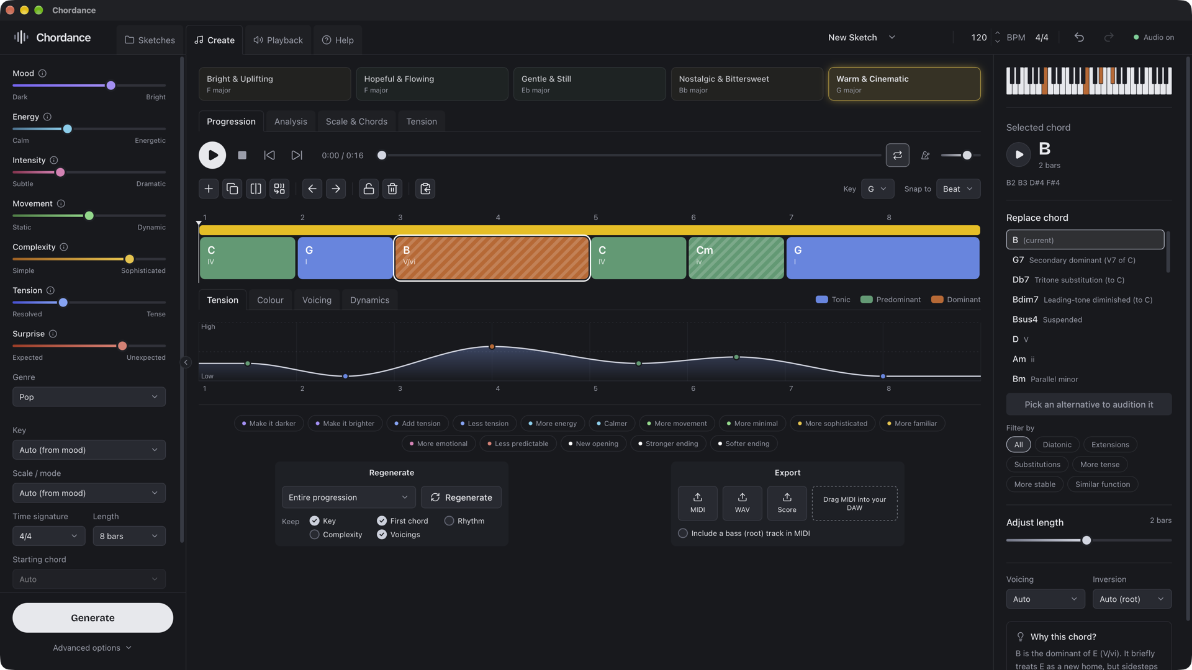
Task: Open the New Sketch dropdown
Action: click(x=862, y=37)
